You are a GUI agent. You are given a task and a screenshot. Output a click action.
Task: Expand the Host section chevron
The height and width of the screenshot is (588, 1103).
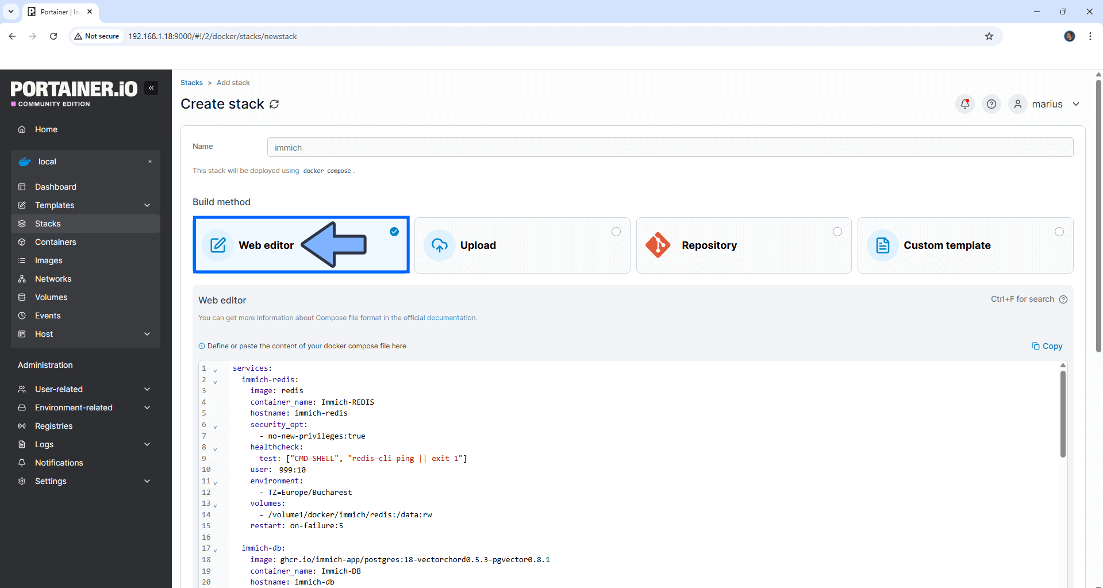coord(147,334)
